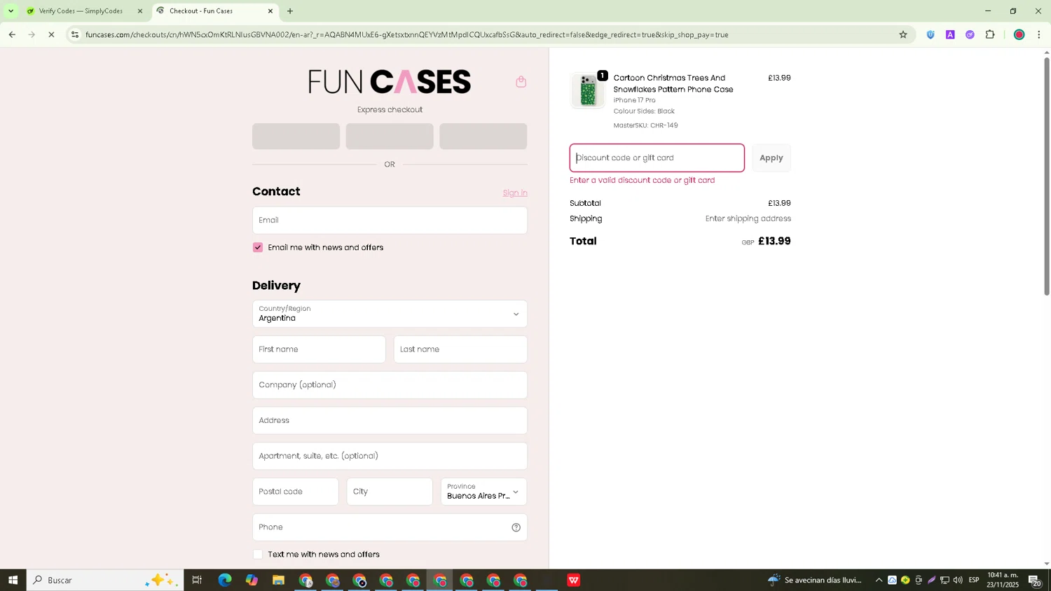
Task: Click the middle express checkout button
Action: [x=390, y=136]
